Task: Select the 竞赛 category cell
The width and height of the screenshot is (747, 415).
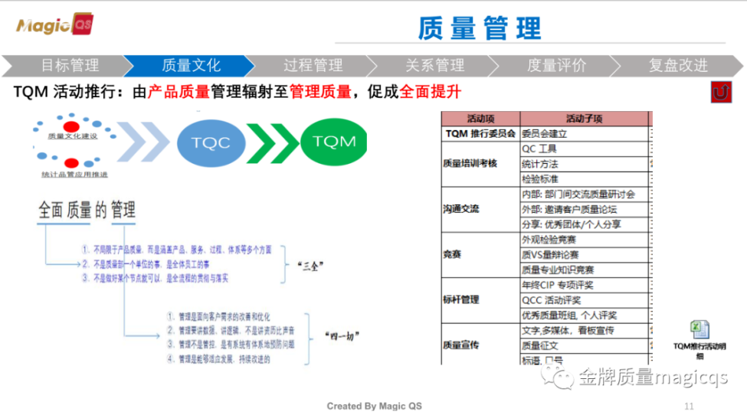Action: (480, 255)
